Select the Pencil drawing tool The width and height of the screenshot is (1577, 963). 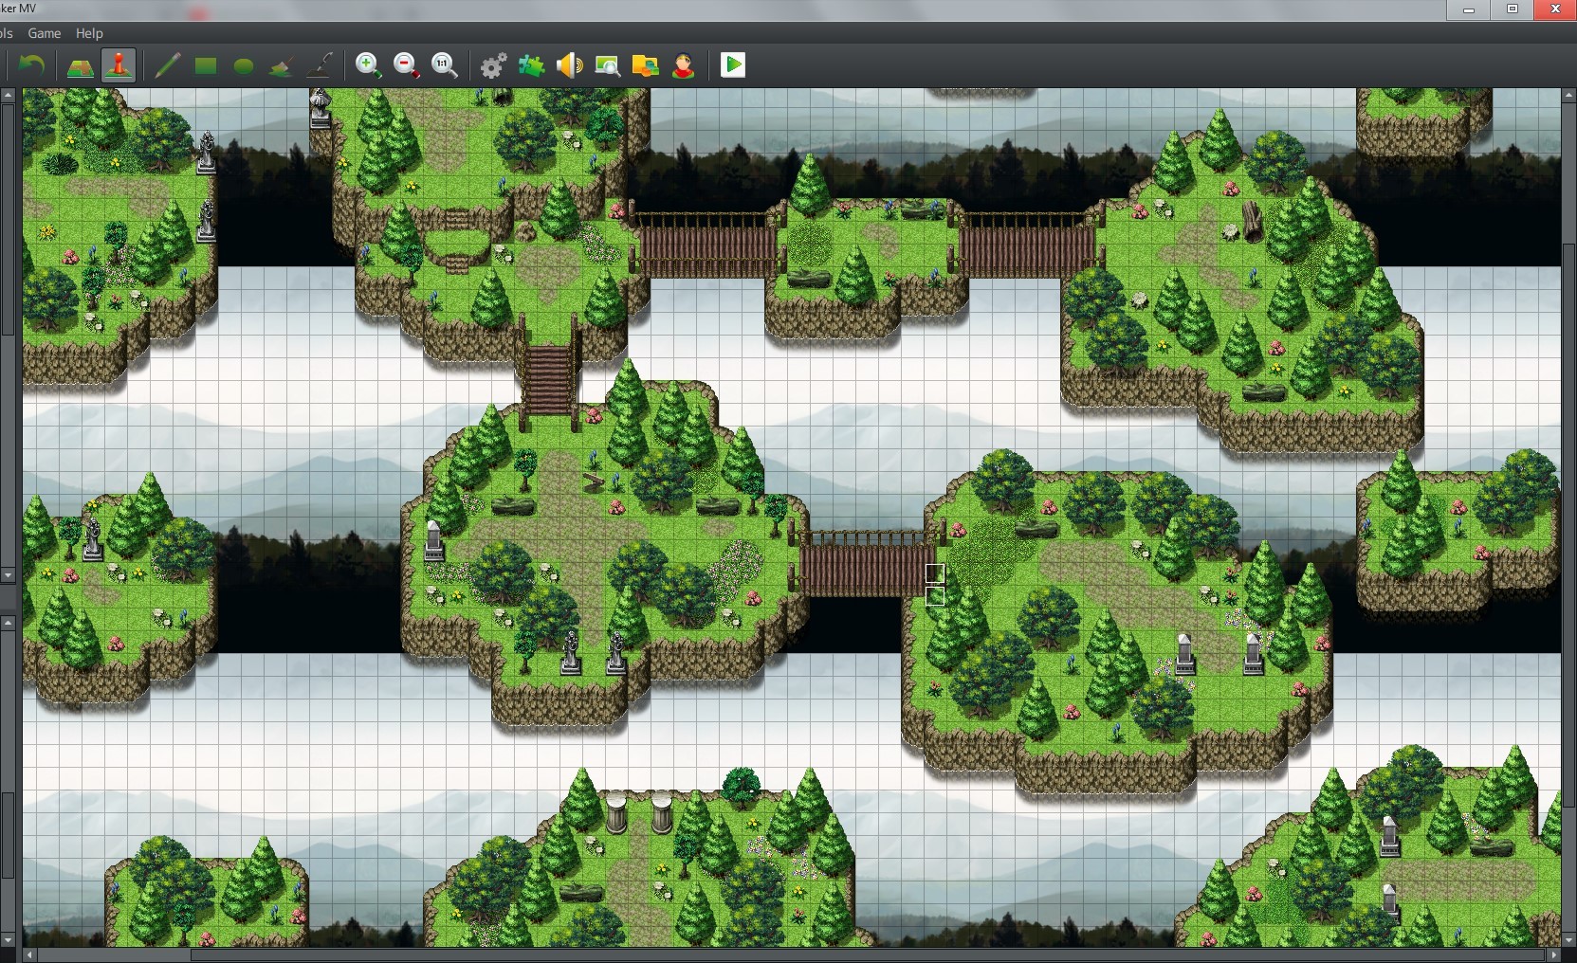click(x=167, y=65)
